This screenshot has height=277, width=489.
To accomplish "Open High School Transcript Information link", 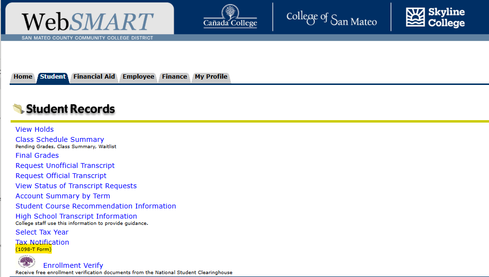I will pyautogui.click(x=76, y=216).
